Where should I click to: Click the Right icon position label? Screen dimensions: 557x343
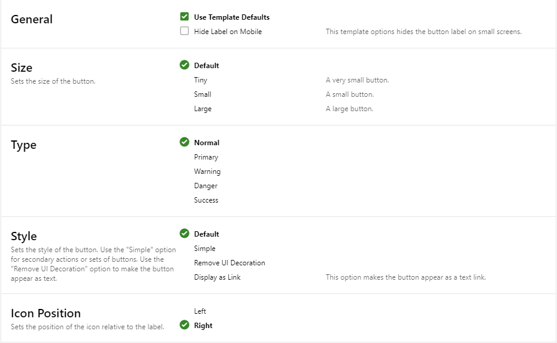(x=203, y=326)
